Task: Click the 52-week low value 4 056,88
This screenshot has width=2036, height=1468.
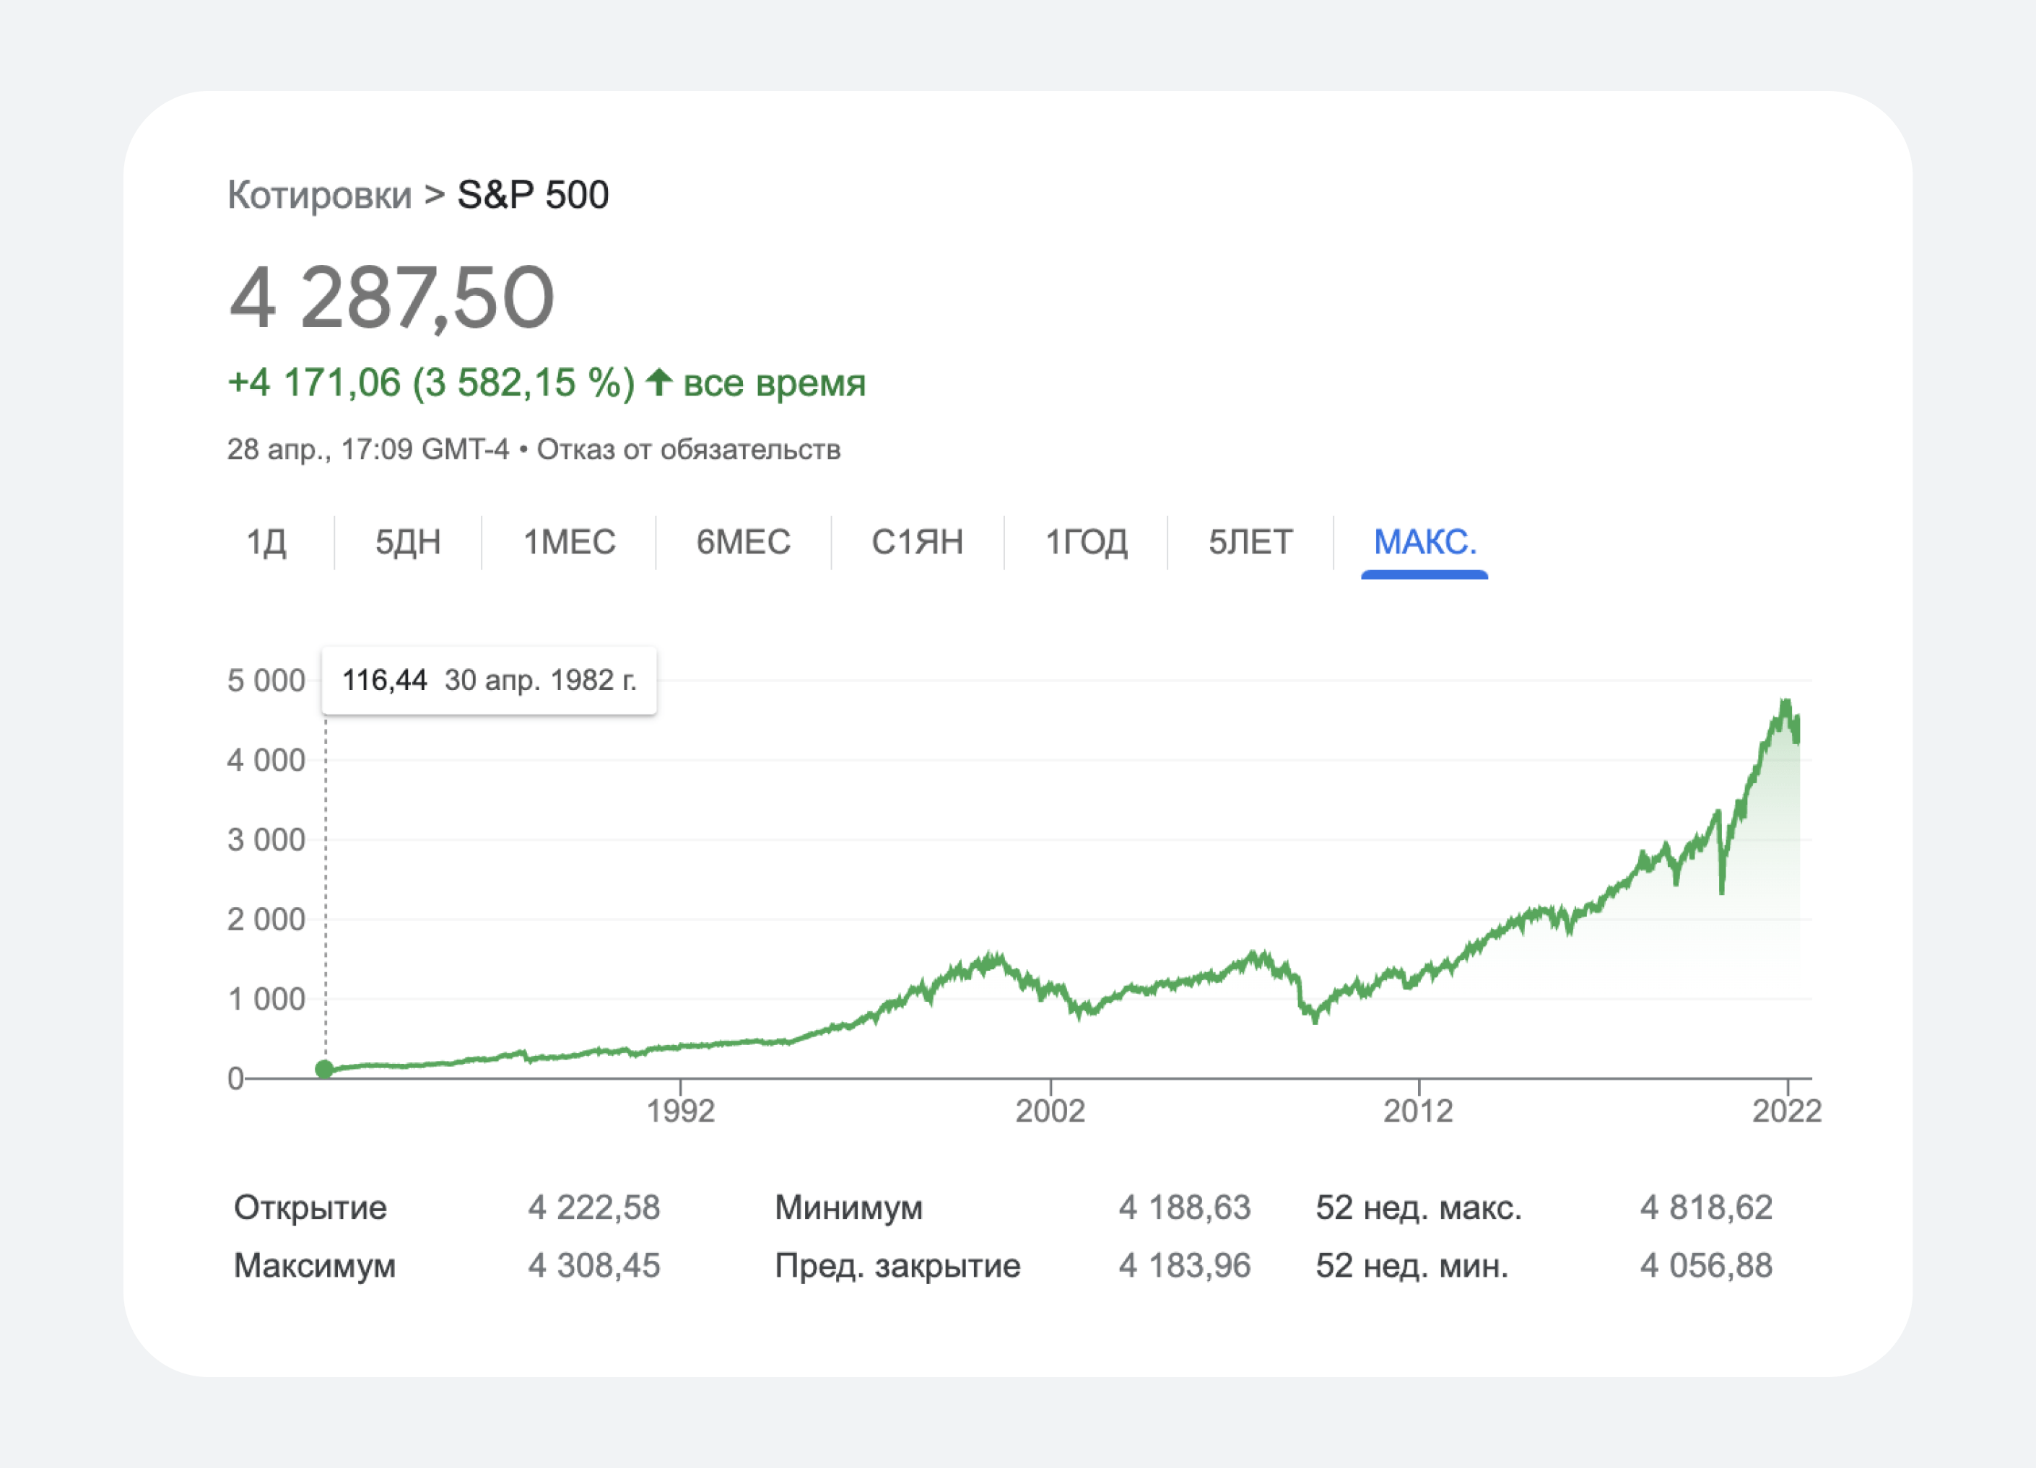Action: point(1707,1265)
